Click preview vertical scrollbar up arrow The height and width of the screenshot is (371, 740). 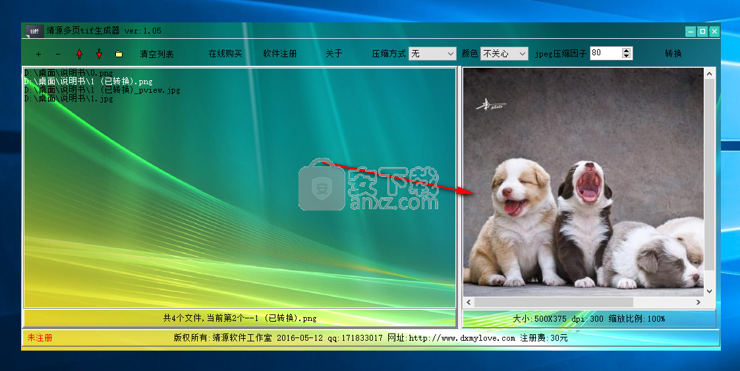coord(709,74)
